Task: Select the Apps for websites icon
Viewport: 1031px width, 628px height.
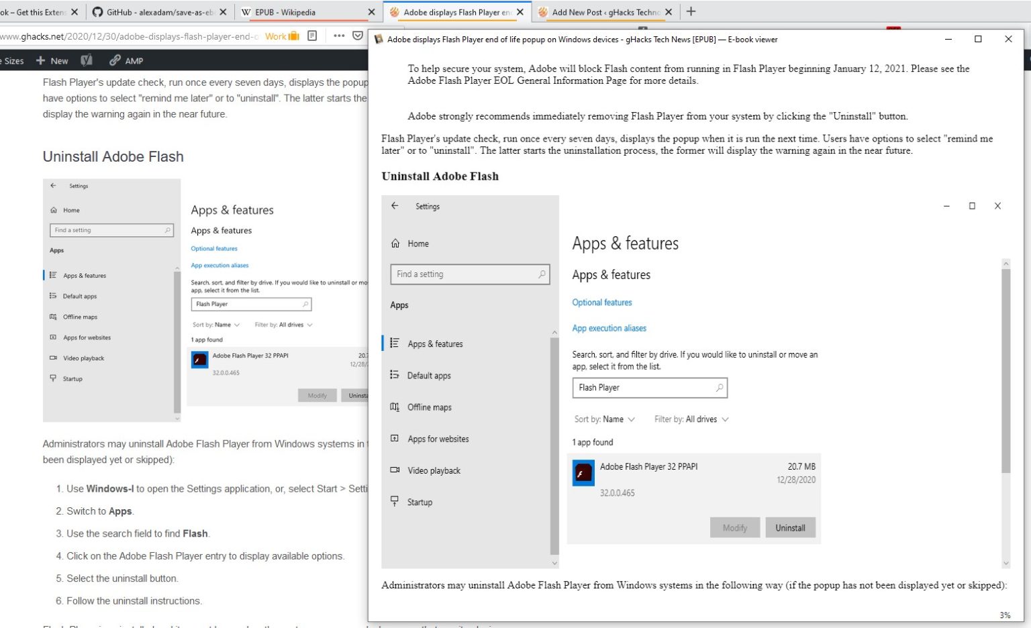Action: pyautogui.click(x=395, y=438)
